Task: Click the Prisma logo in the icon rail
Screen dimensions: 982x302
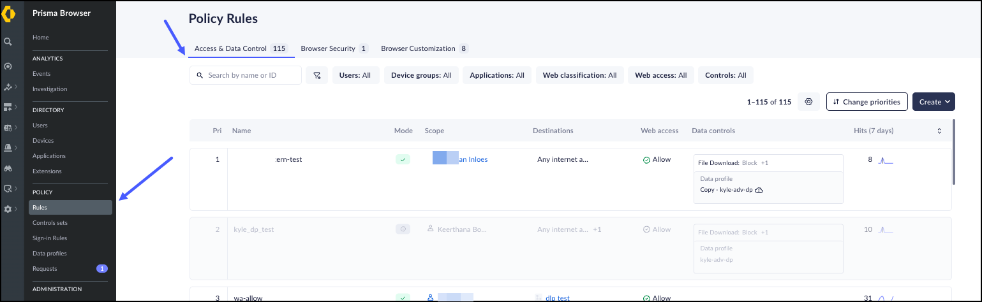Action: (x=8, y=14)
